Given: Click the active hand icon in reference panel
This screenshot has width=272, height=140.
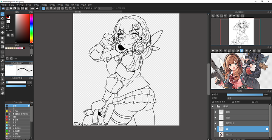Looking at the screenshot, I should pos(242,51).
